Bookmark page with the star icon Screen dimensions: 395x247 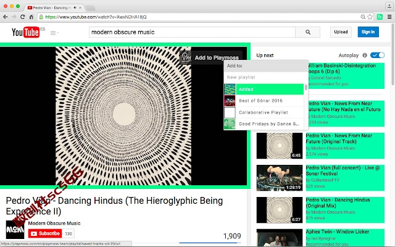tap(370, 17)
